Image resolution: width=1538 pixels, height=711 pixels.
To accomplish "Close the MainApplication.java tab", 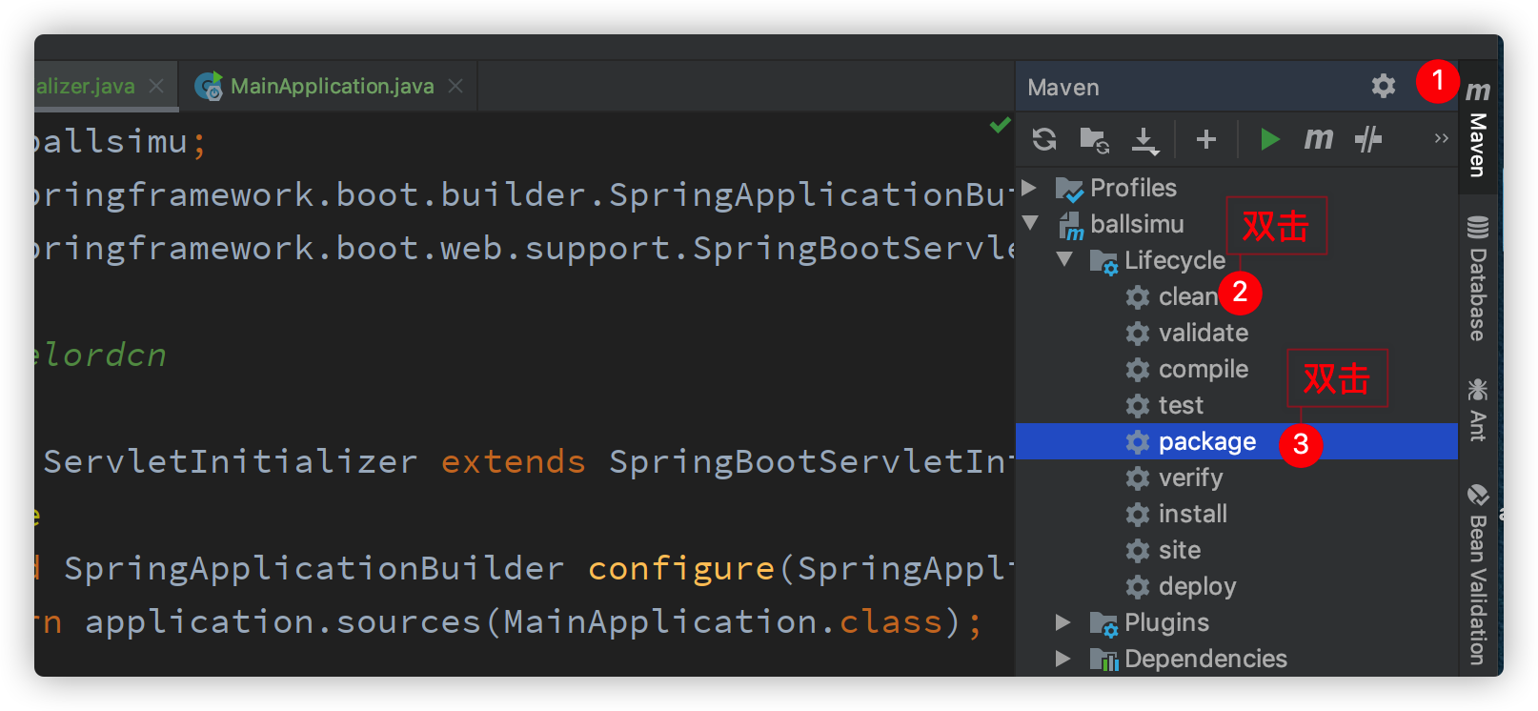I will tap(455, 86).
